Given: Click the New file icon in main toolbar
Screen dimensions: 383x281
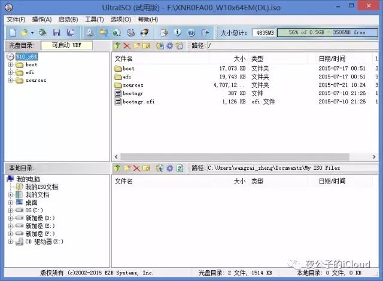Looking at the screenshot, I should 13,32.
